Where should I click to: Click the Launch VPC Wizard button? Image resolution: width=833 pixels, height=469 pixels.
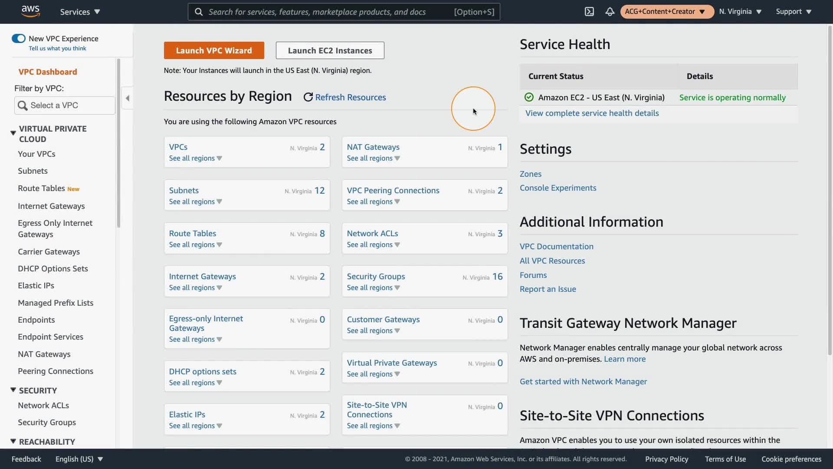[x=214, y=50]
